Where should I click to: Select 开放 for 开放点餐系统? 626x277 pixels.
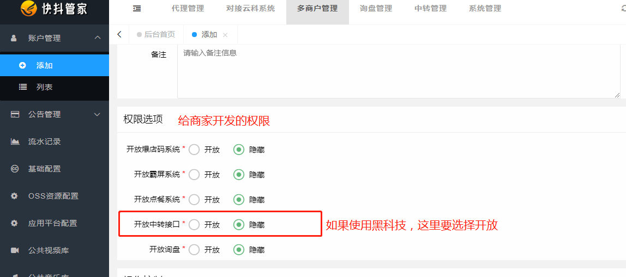pos(195,199)
